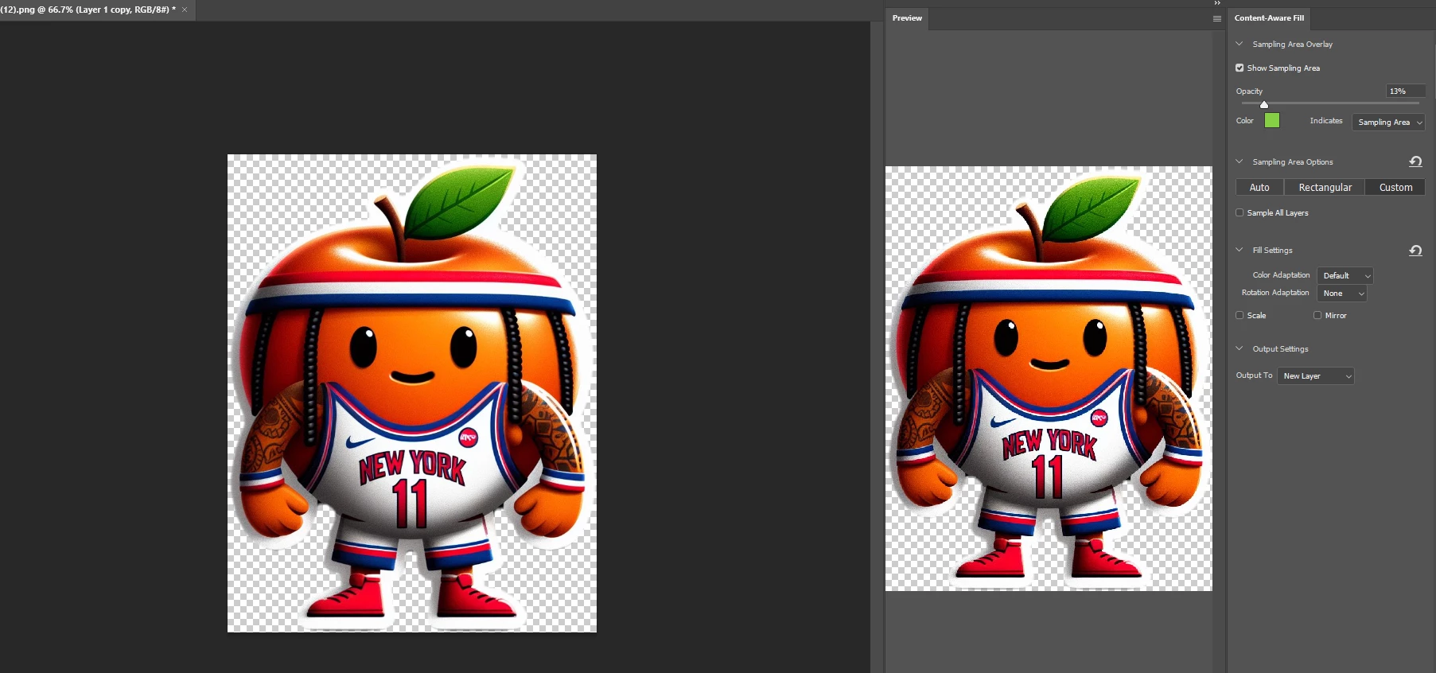Collapse the Fill Settings section
The image size is (1436, 673).
pos(1239,250)
